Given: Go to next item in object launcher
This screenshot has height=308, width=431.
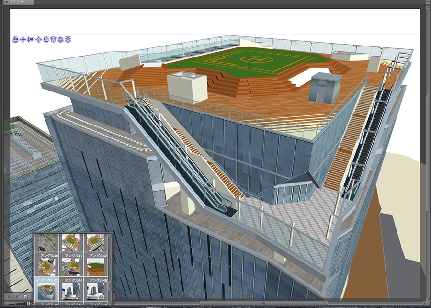Looking at the screenshot, I should tap(17, 297).
